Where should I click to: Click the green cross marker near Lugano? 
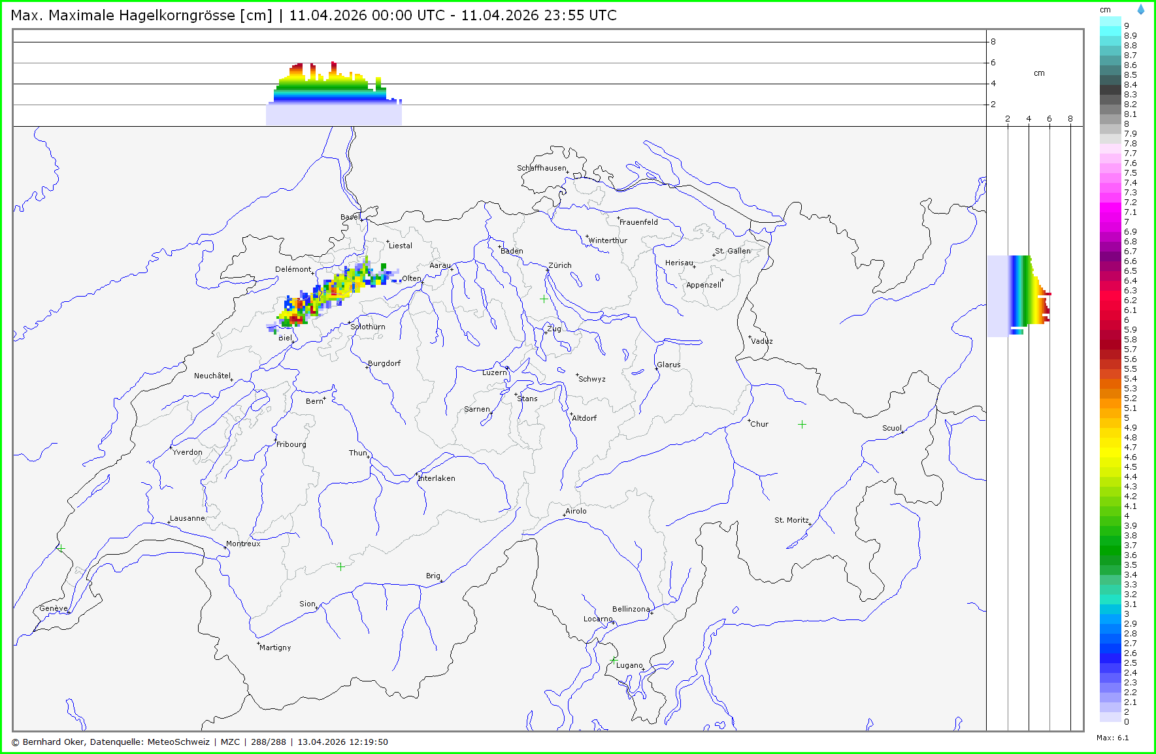[614, 661]
